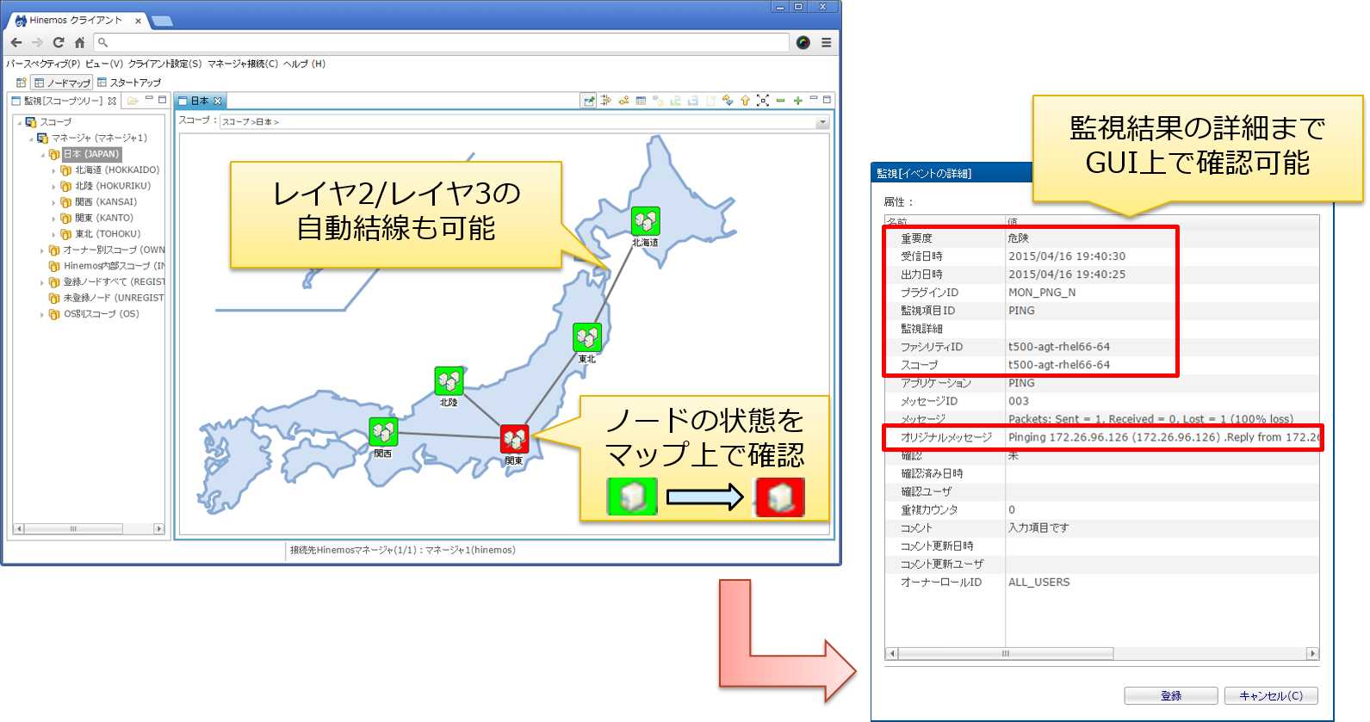Screen dimensions: 1370x722
Task: Open the ヘルプ(H) menu
Action: [x=305, y=64]
